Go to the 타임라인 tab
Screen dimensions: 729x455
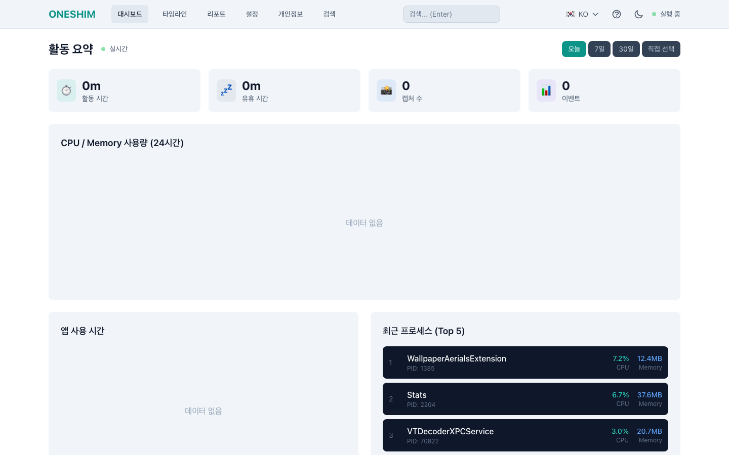pos(174,14)
